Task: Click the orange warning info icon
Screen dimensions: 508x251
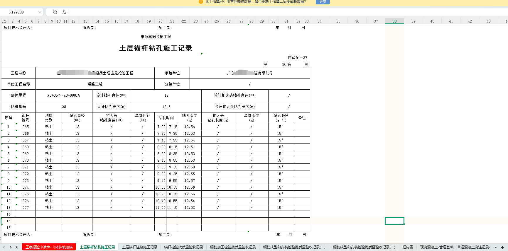Action: click(201, 2)
